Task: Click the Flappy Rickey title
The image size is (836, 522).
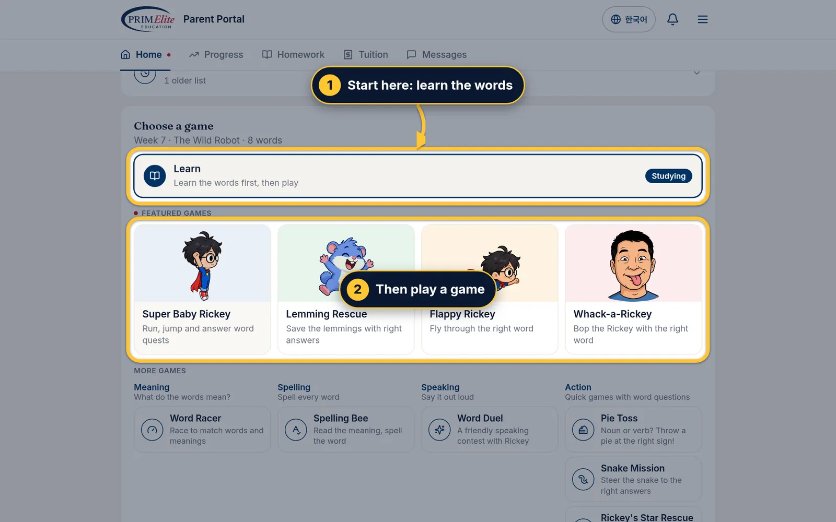Action: [462, 314]
